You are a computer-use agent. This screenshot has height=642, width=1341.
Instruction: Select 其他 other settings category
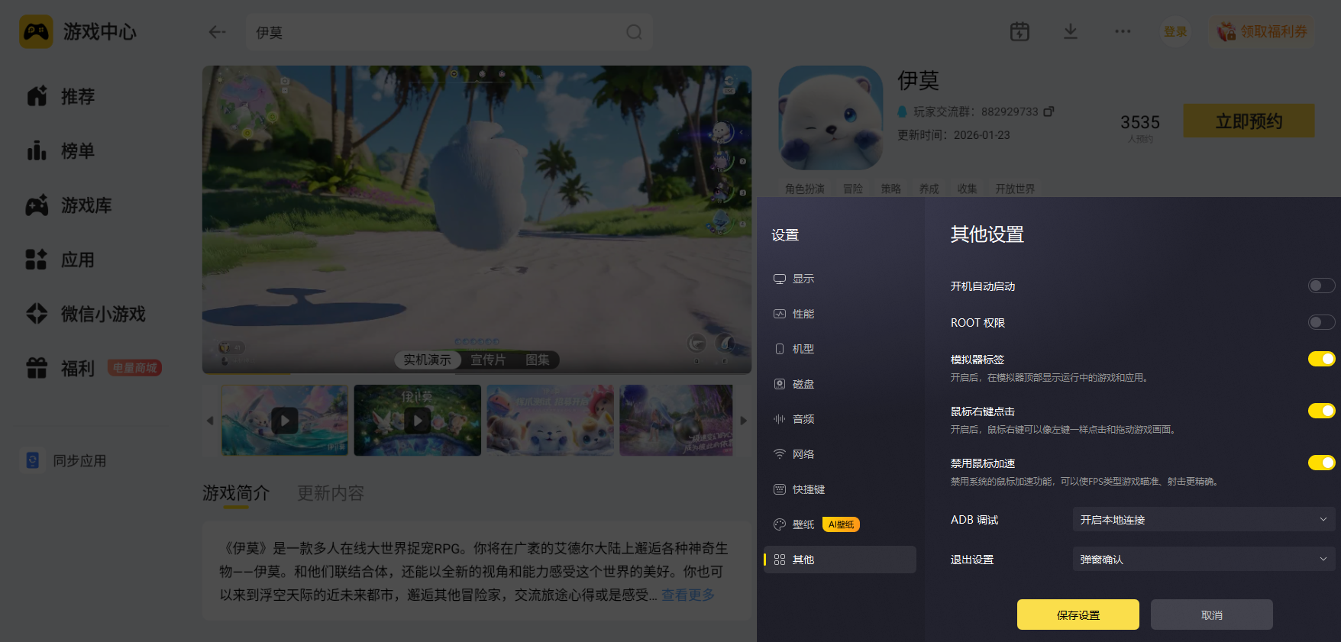(x=840, y=560)
